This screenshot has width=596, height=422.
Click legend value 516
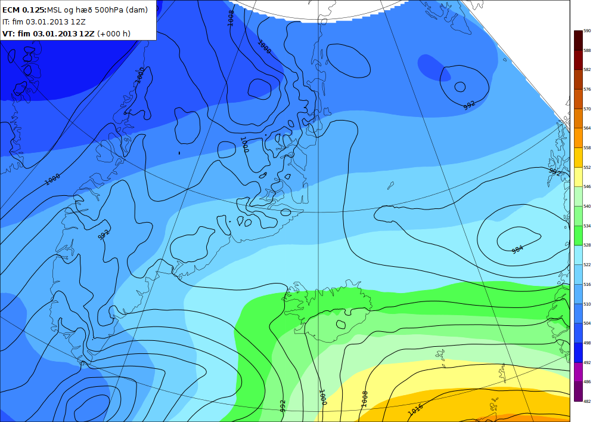click(587, 284)
